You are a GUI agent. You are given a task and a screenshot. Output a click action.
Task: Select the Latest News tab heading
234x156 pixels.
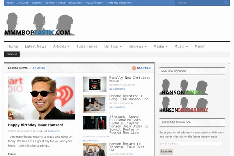point(18,68)
